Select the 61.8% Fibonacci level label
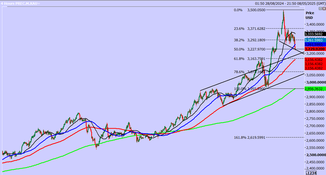 pos(239,59)
